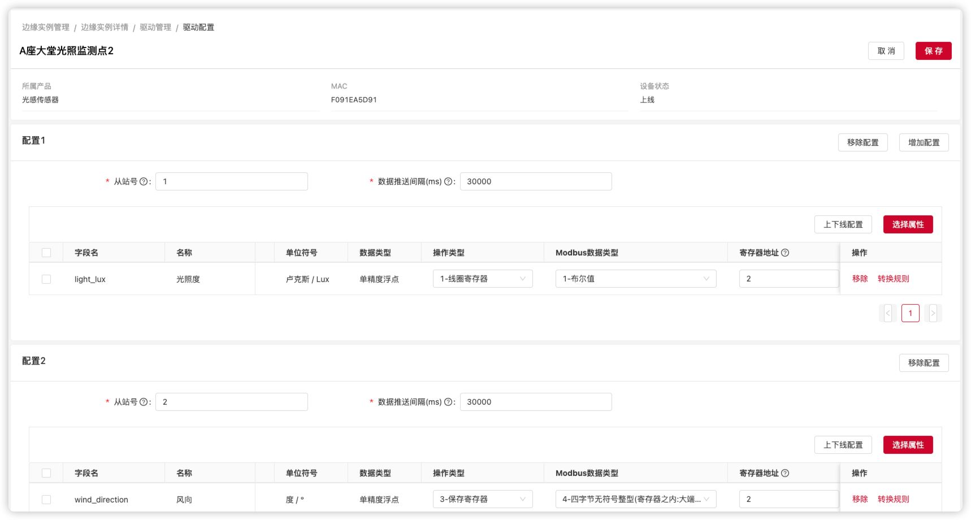This screenshot has width=971, height=520.
Task: Check the light_lux row checkbox
Action: [46, 279]
